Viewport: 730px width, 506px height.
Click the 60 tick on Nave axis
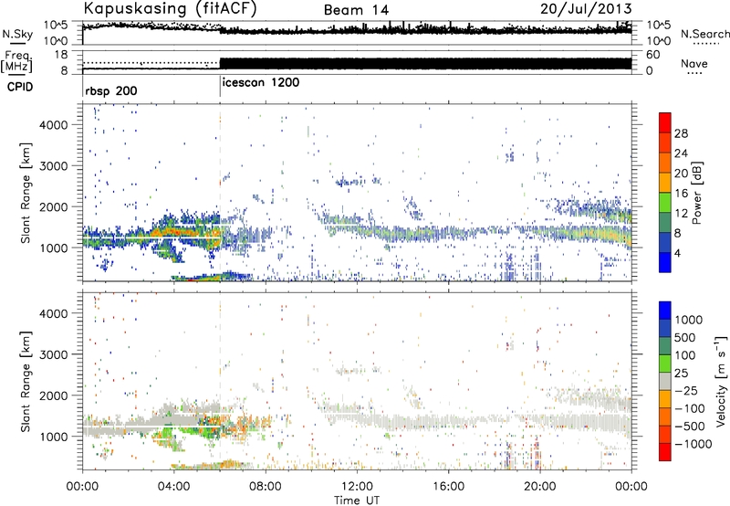point(653,55)
